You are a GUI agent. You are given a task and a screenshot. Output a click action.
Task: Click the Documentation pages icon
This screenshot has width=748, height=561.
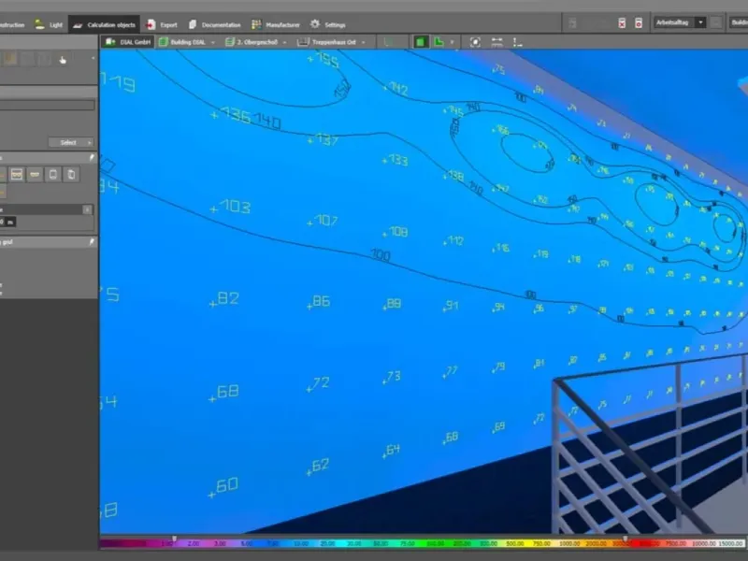click(193, 24)
